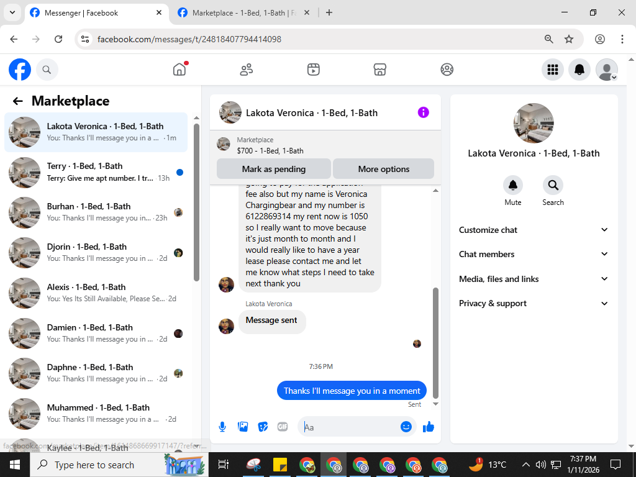
Task: Open the Friends icon in top navigation
Action: [246, 70]
